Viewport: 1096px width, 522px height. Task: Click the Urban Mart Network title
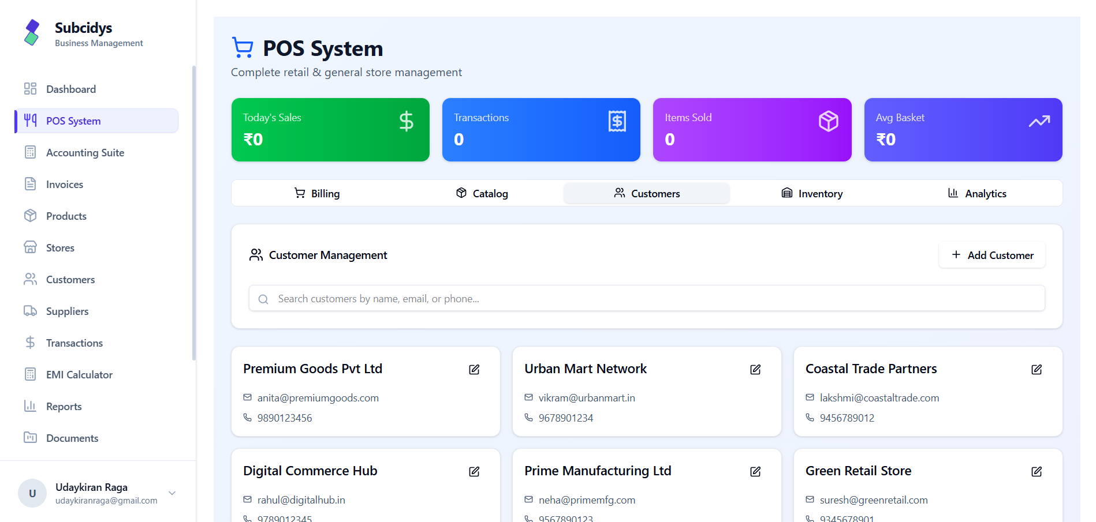tap(586, 369)
